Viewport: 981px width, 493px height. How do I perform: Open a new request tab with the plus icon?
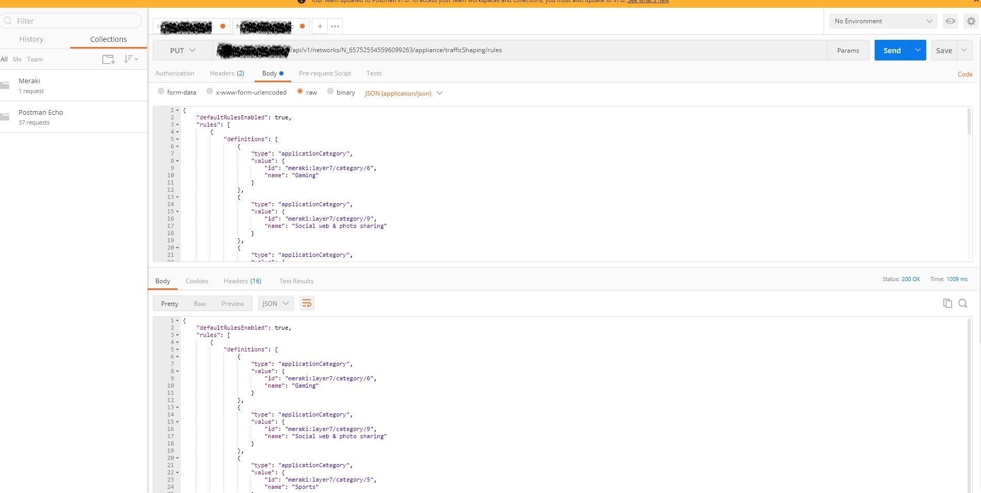(320, 26)
